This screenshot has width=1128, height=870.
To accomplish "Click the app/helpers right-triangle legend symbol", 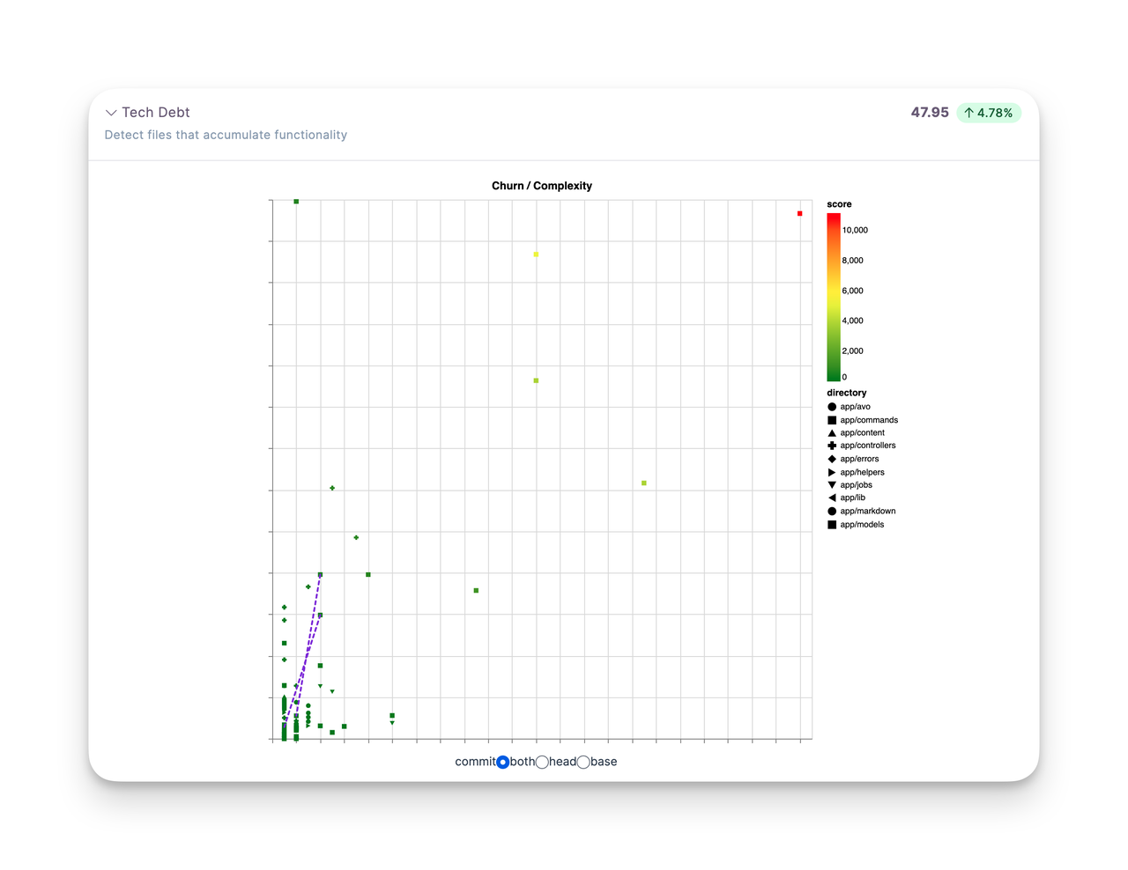I will (x=832, y=472).
